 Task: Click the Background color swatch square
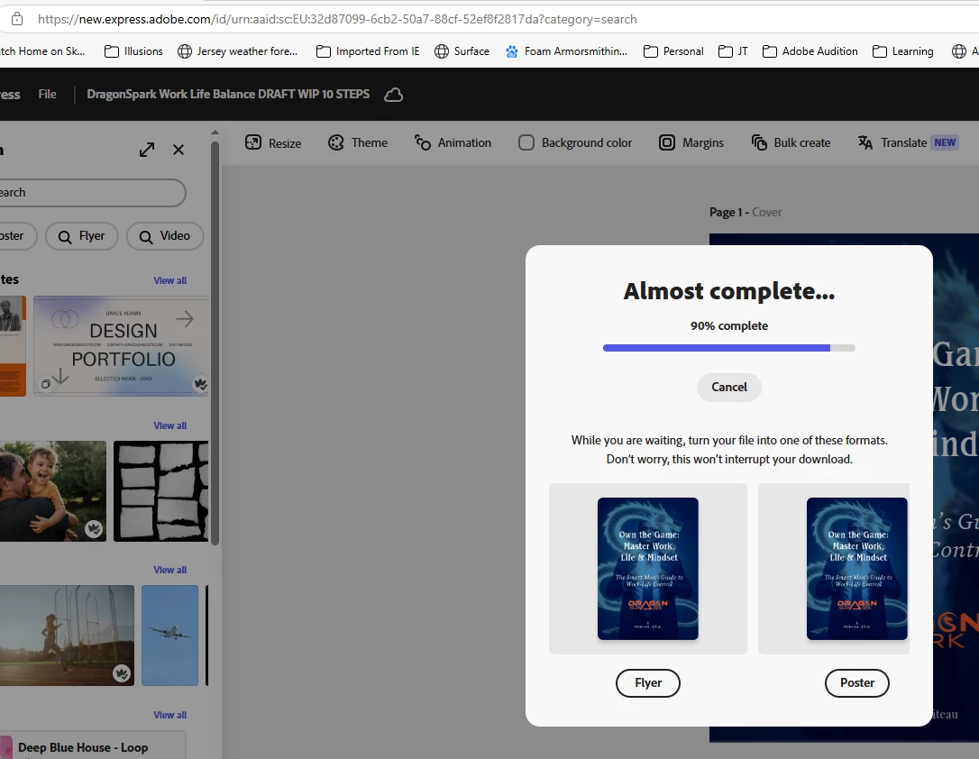click(x=526, y=143)
